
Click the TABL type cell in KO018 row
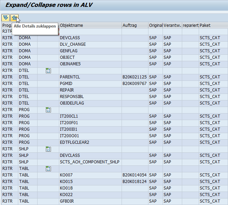[x=28, y=188]
